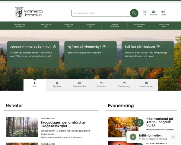
Task: Select the E-tjänster tab
Action: click(x=102, y=85)
